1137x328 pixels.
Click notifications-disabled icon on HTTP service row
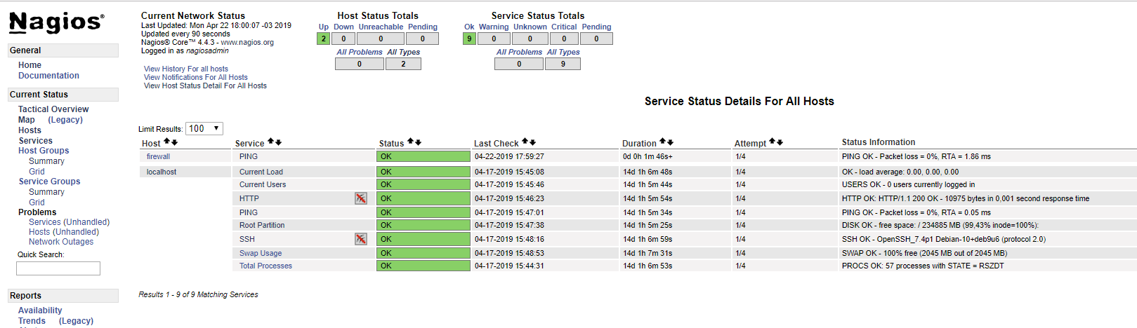[x=361, y=198]
